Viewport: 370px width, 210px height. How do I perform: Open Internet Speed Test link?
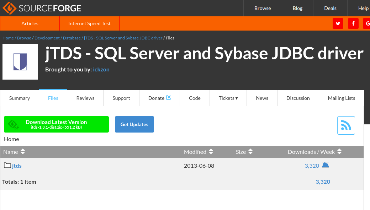coord(89,23)
